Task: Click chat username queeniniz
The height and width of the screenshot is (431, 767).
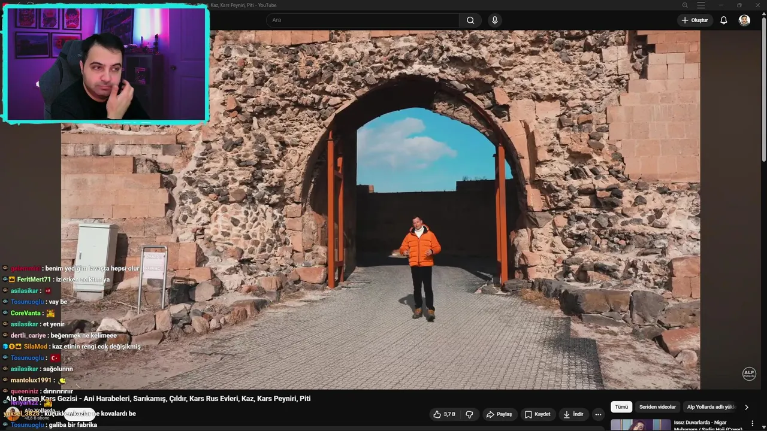Action: coord(25,391)
